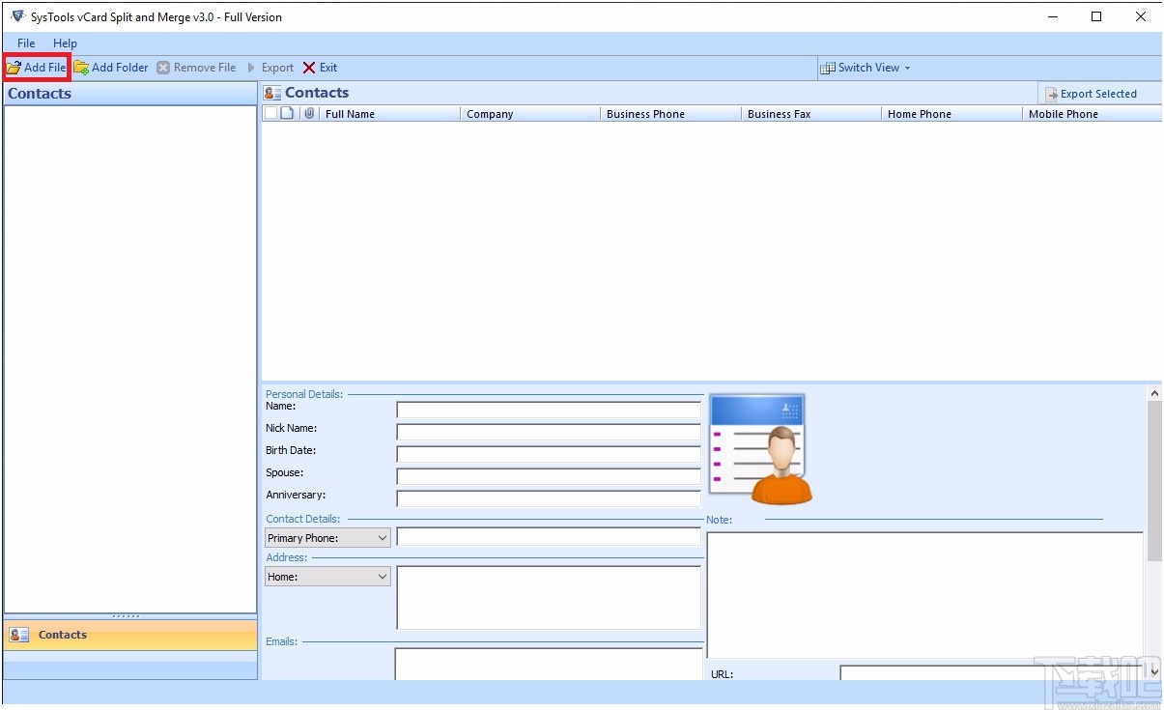
Task: Select the Contacts bar at the bottom left
Action: [62, 635]
